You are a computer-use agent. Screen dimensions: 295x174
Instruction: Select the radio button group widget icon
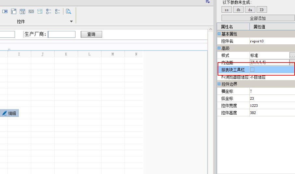(48, 11)
